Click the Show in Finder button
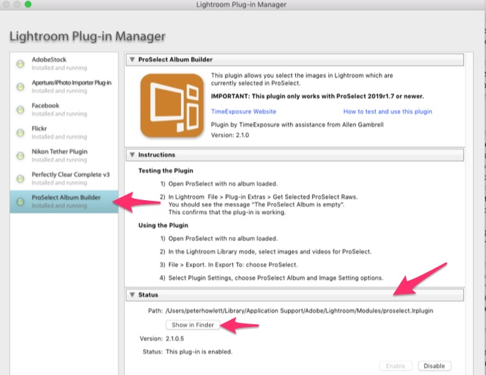 click(193, 325)
